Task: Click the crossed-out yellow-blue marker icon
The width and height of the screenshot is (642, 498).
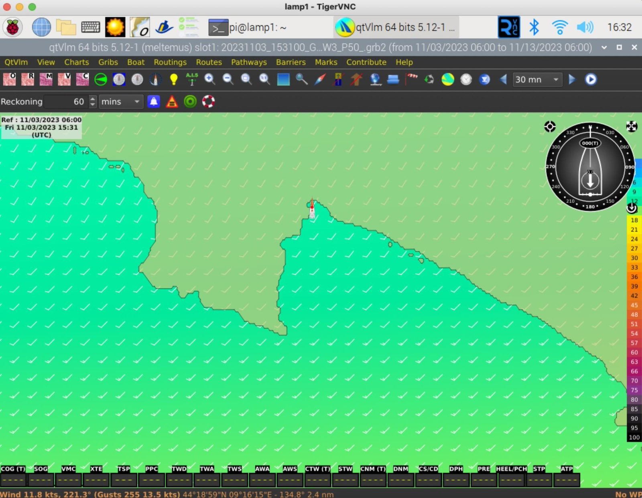Action: (x=338, y=79)
